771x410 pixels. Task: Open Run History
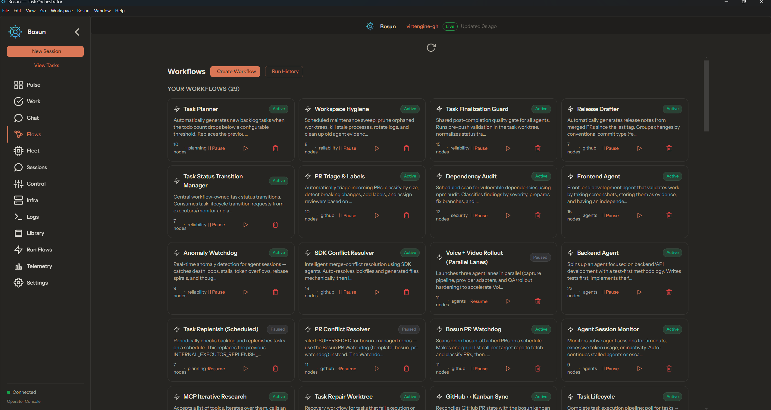285,72
